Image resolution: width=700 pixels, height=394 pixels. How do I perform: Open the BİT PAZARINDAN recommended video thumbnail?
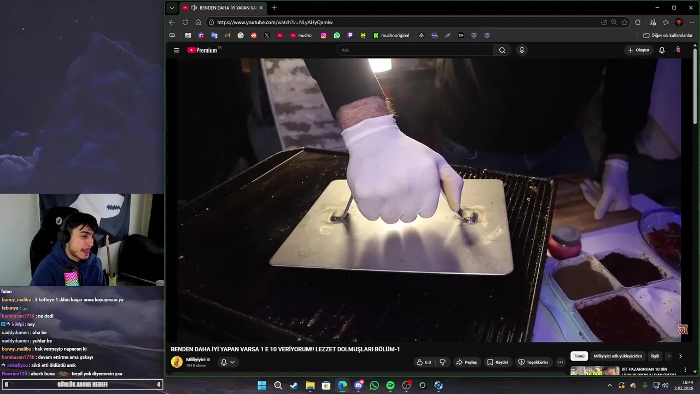(595, 370)
